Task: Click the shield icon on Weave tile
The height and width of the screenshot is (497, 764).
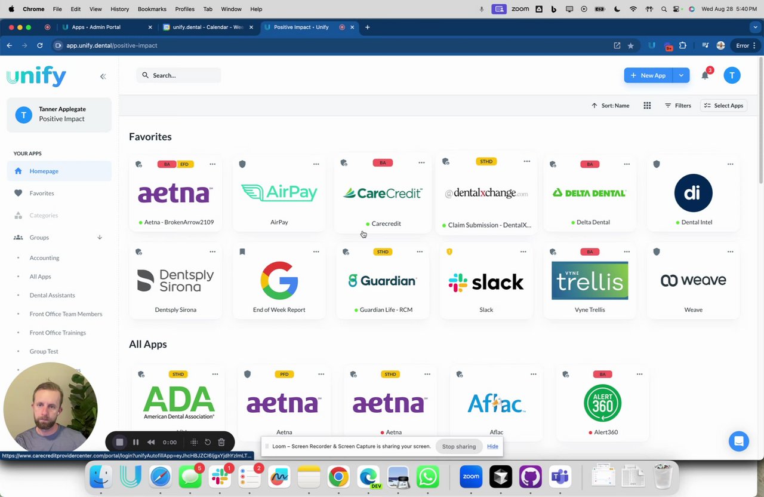Action: (657, 251)
